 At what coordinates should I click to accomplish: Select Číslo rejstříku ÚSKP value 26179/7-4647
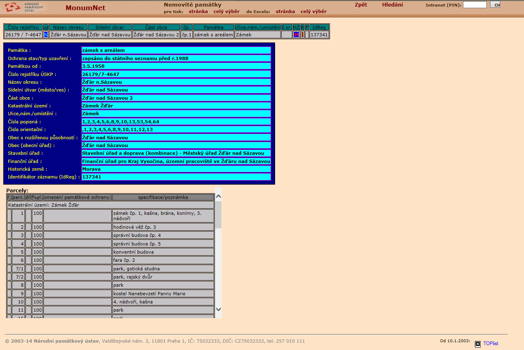[x=176, y=74]
